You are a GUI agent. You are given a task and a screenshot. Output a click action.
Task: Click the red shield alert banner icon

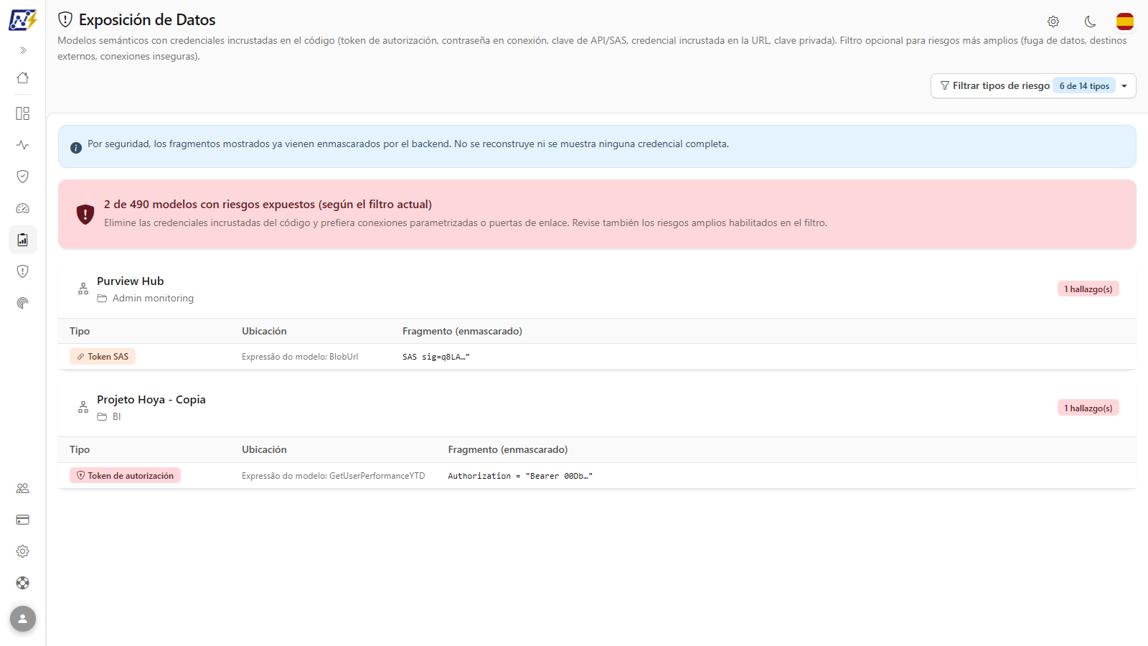[85, 214]
